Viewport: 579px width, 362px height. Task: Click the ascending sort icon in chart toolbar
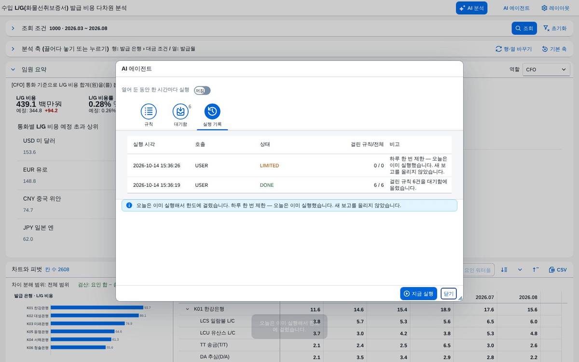tap(536, 270)
